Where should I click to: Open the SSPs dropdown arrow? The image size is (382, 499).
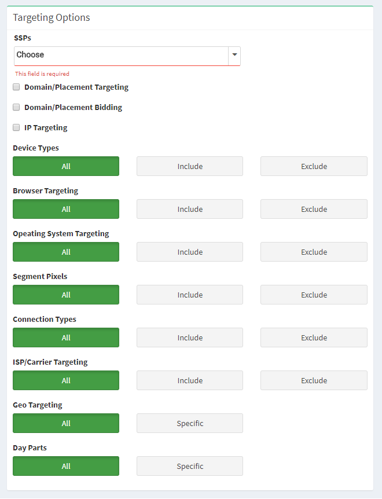(234, 55)
